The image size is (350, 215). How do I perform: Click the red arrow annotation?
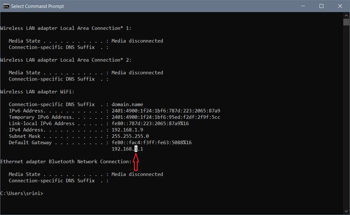coord(136,162)
